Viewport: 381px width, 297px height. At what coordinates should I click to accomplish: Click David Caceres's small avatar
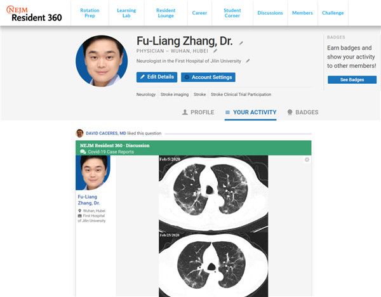(80, 133)
